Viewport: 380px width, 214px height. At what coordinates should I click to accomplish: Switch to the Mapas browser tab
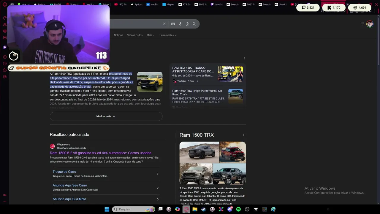[x=168, y=4]
